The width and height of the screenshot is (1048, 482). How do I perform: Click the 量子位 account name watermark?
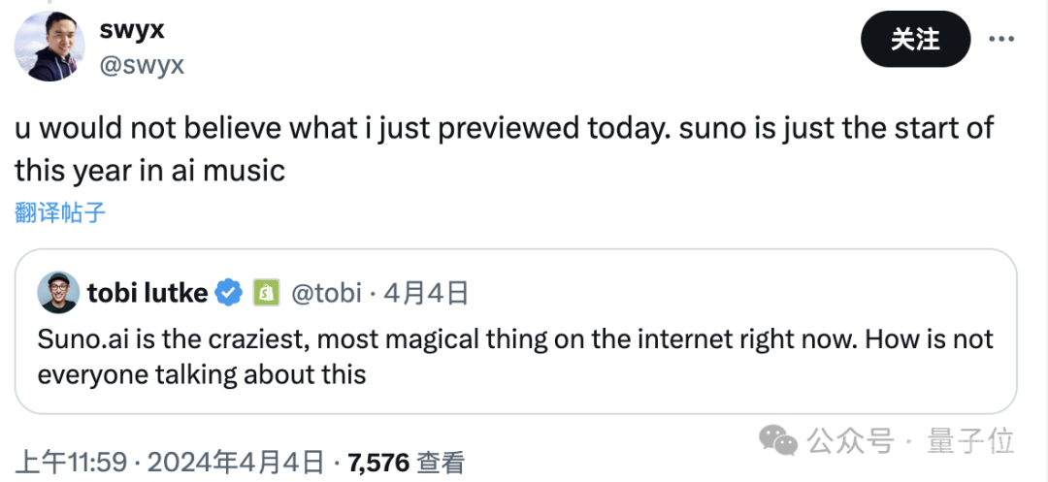click(x=970, y=441)
